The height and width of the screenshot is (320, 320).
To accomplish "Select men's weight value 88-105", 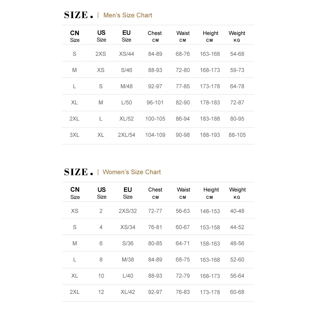I will 237,135.
